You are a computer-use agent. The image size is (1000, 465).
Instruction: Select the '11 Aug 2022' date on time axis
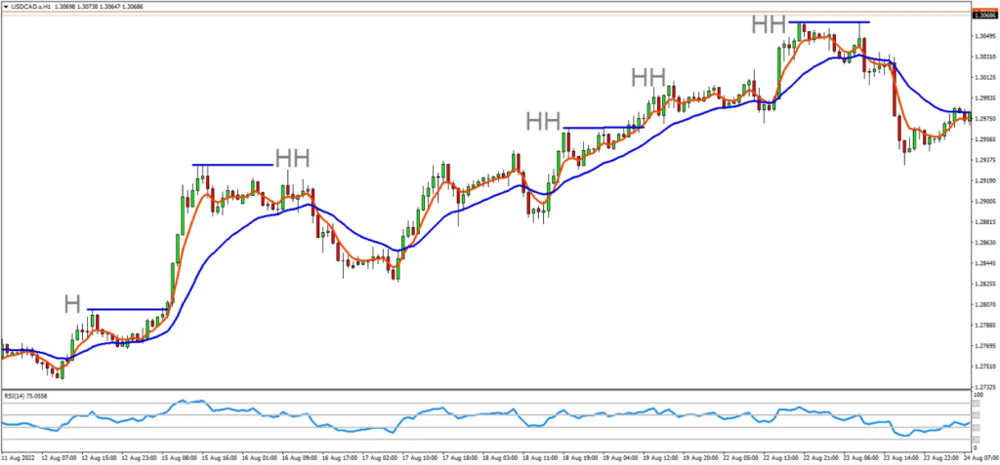pos(20,456)
